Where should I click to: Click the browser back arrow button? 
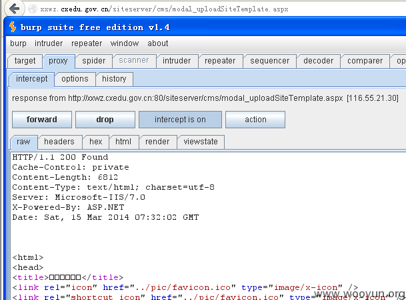(x=14, y=9)
